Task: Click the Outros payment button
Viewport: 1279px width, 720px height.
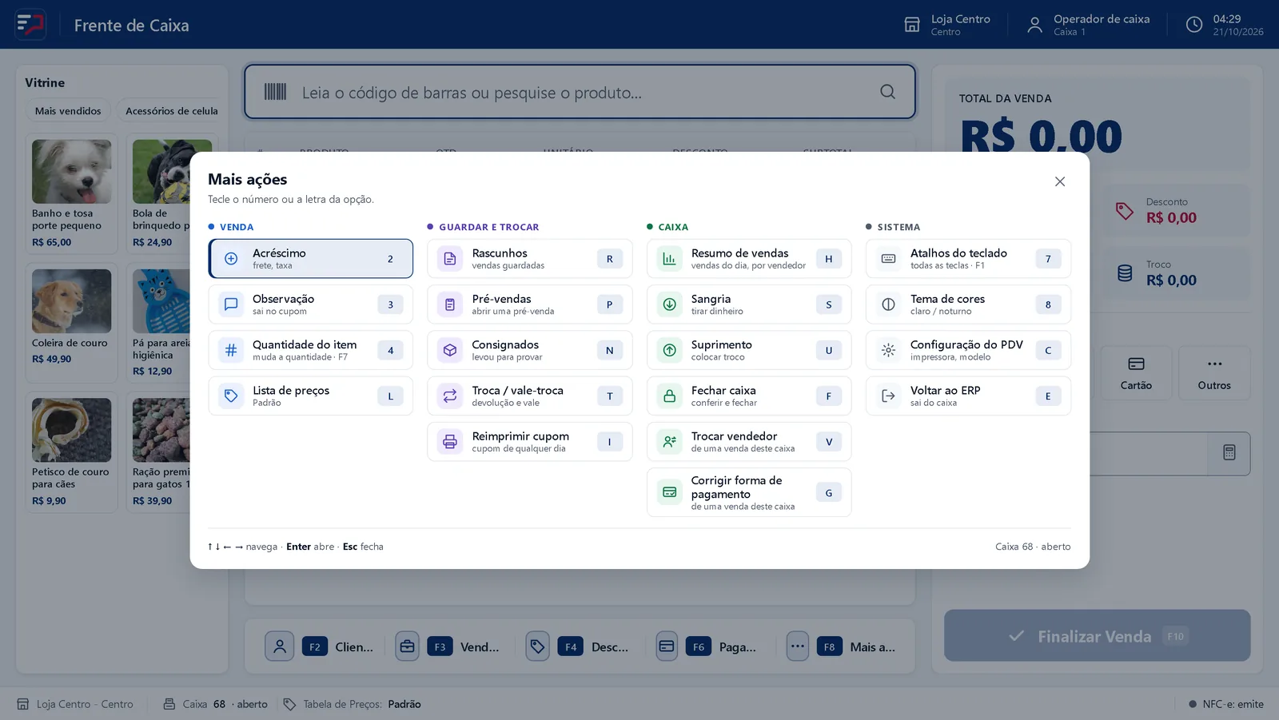Action: 1214,373
